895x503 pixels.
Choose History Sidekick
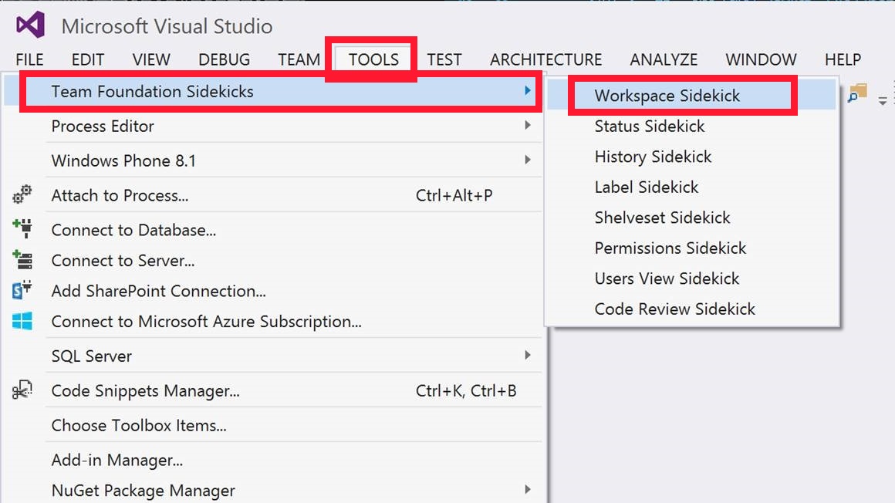point(653,157)
